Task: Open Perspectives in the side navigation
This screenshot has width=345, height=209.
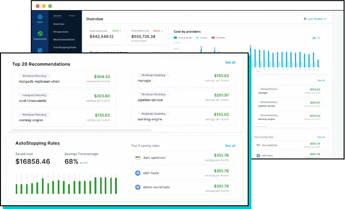Action: (x=61, y=32)
